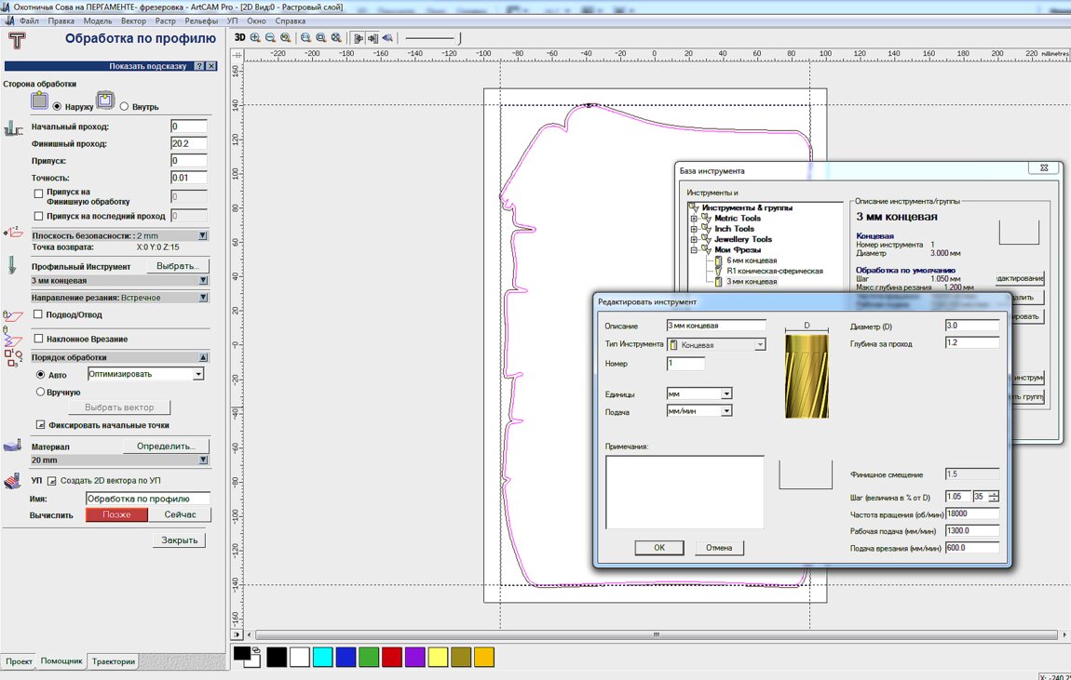Click the toolpath УП icon
The height and width of the screenshot is (680, 1071).
pyautogui.click(x=13, y=480)
